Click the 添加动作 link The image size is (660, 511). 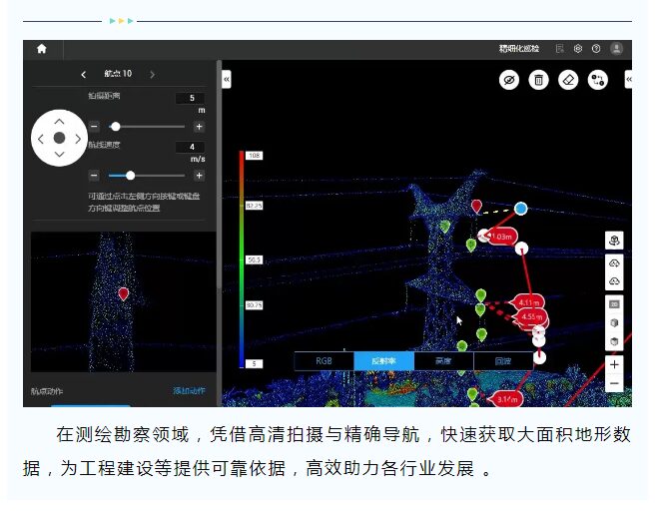point(189,391)
